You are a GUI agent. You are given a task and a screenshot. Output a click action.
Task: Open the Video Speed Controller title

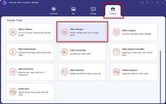pyautogui.click(x=133, y=49)
